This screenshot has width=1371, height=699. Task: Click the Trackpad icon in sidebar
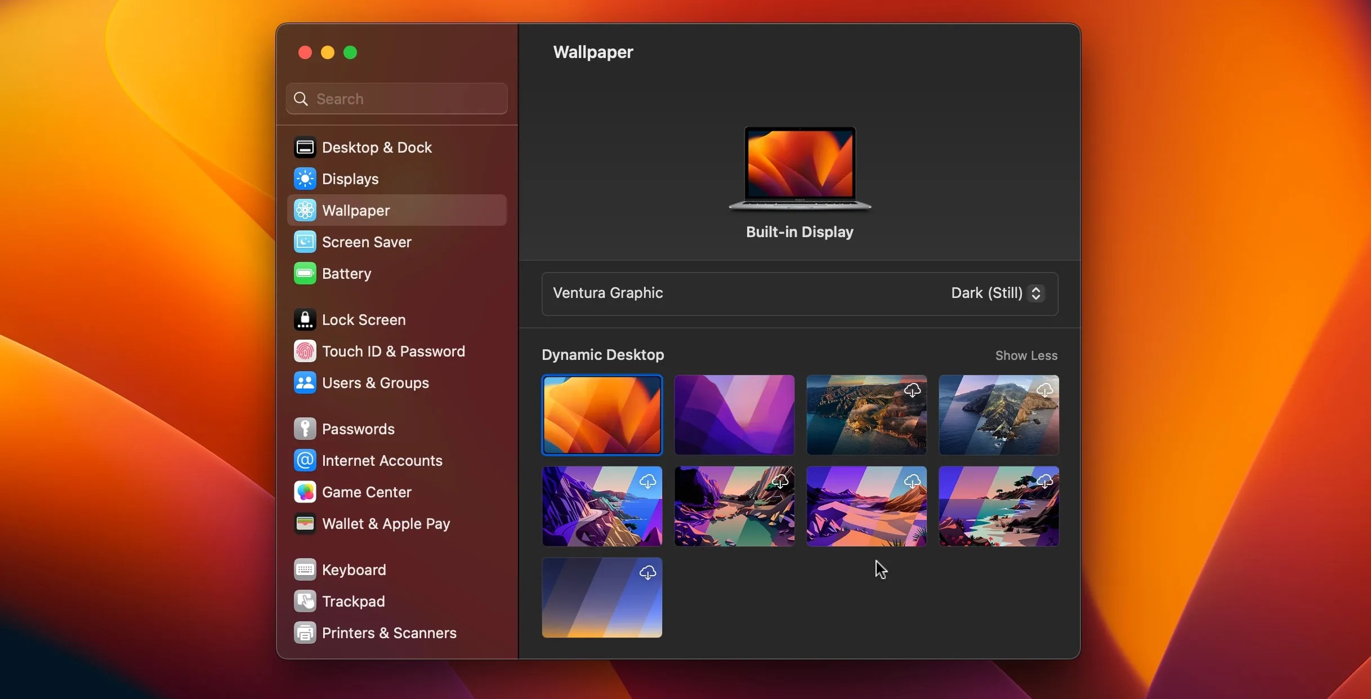305,602
